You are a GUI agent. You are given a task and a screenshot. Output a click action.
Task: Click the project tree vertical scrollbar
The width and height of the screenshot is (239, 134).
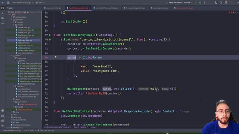tap(41, 66)
